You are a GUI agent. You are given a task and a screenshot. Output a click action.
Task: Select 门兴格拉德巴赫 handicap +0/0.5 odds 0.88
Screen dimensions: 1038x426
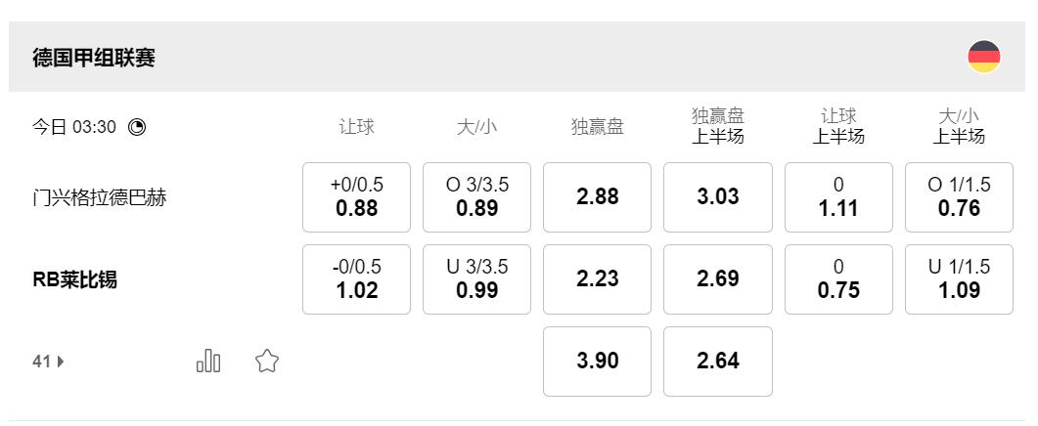356,197
